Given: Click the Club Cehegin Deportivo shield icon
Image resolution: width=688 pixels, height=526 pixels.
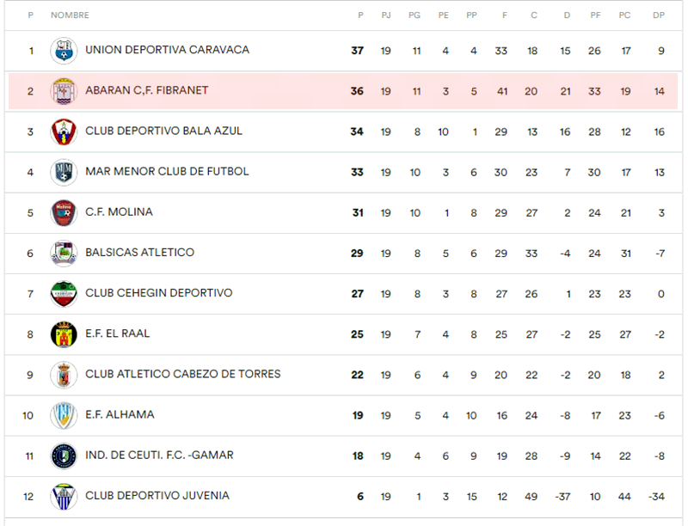Looking at the screenshot, I should 64,294.
